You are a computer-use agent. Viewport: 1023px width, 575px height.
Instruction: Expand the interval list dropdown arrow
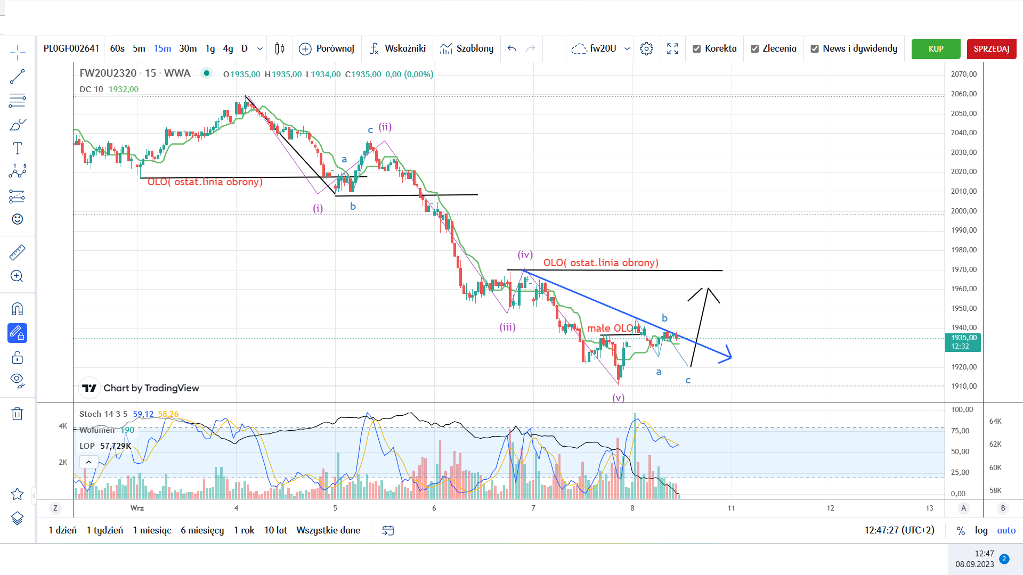point(260,49)
